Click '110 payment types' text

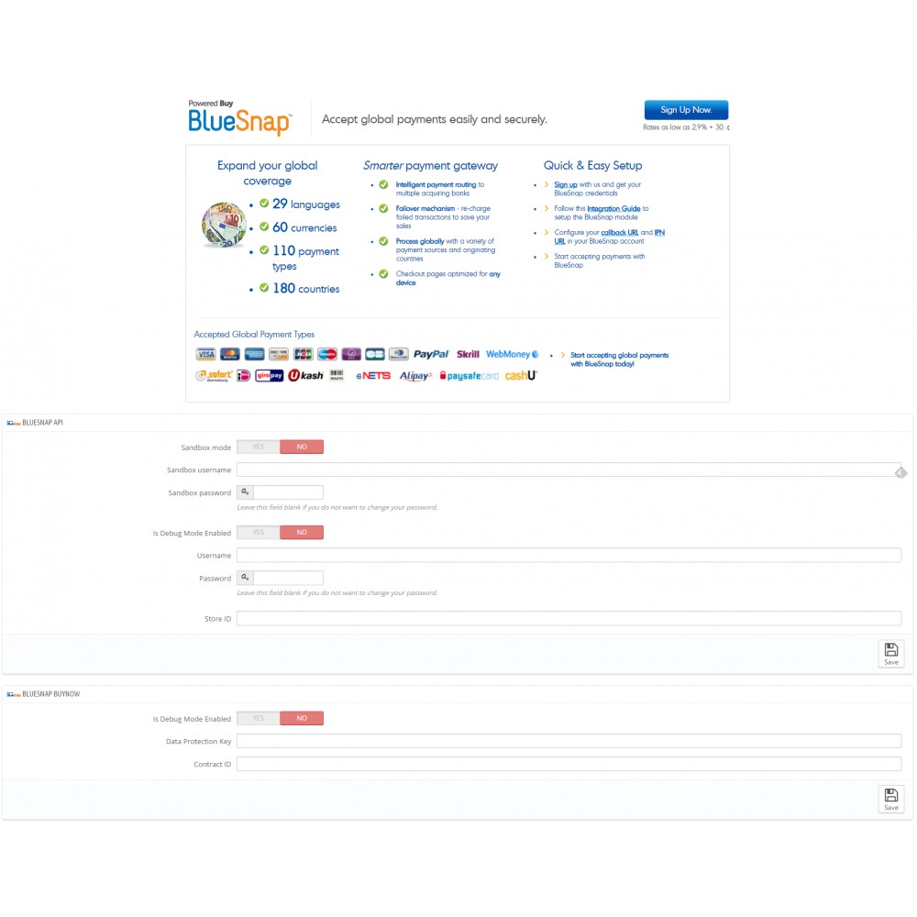[306, 258]
